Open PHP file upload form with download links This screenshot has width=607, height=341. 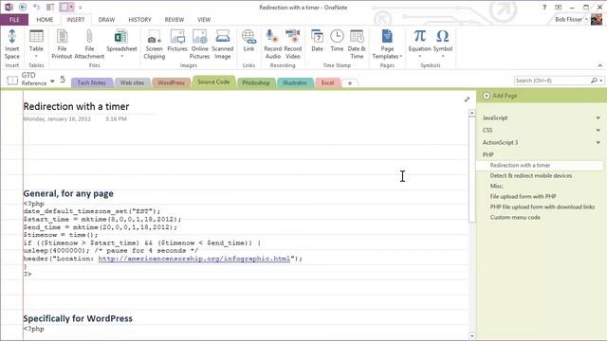pyautogui.click(x=542, y=206)
